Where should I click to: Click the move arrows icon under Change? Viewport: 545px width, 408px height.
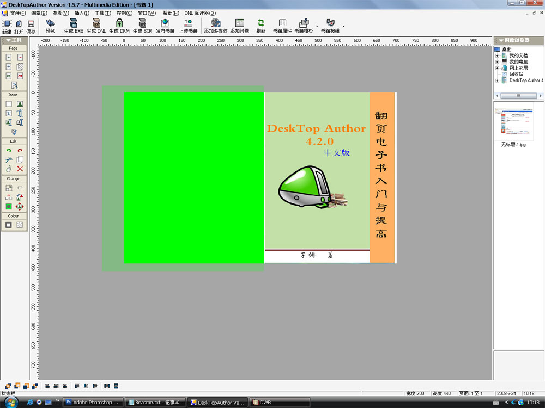pos(20,206)
